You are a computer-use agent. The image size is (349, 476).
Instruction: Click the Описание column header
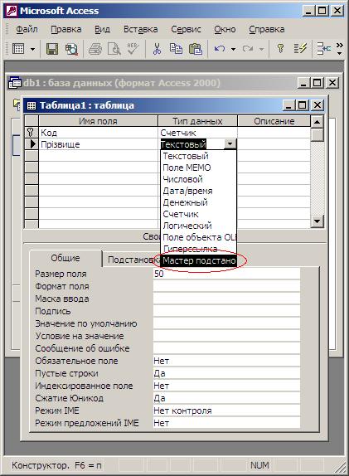(x=274, y=121)
